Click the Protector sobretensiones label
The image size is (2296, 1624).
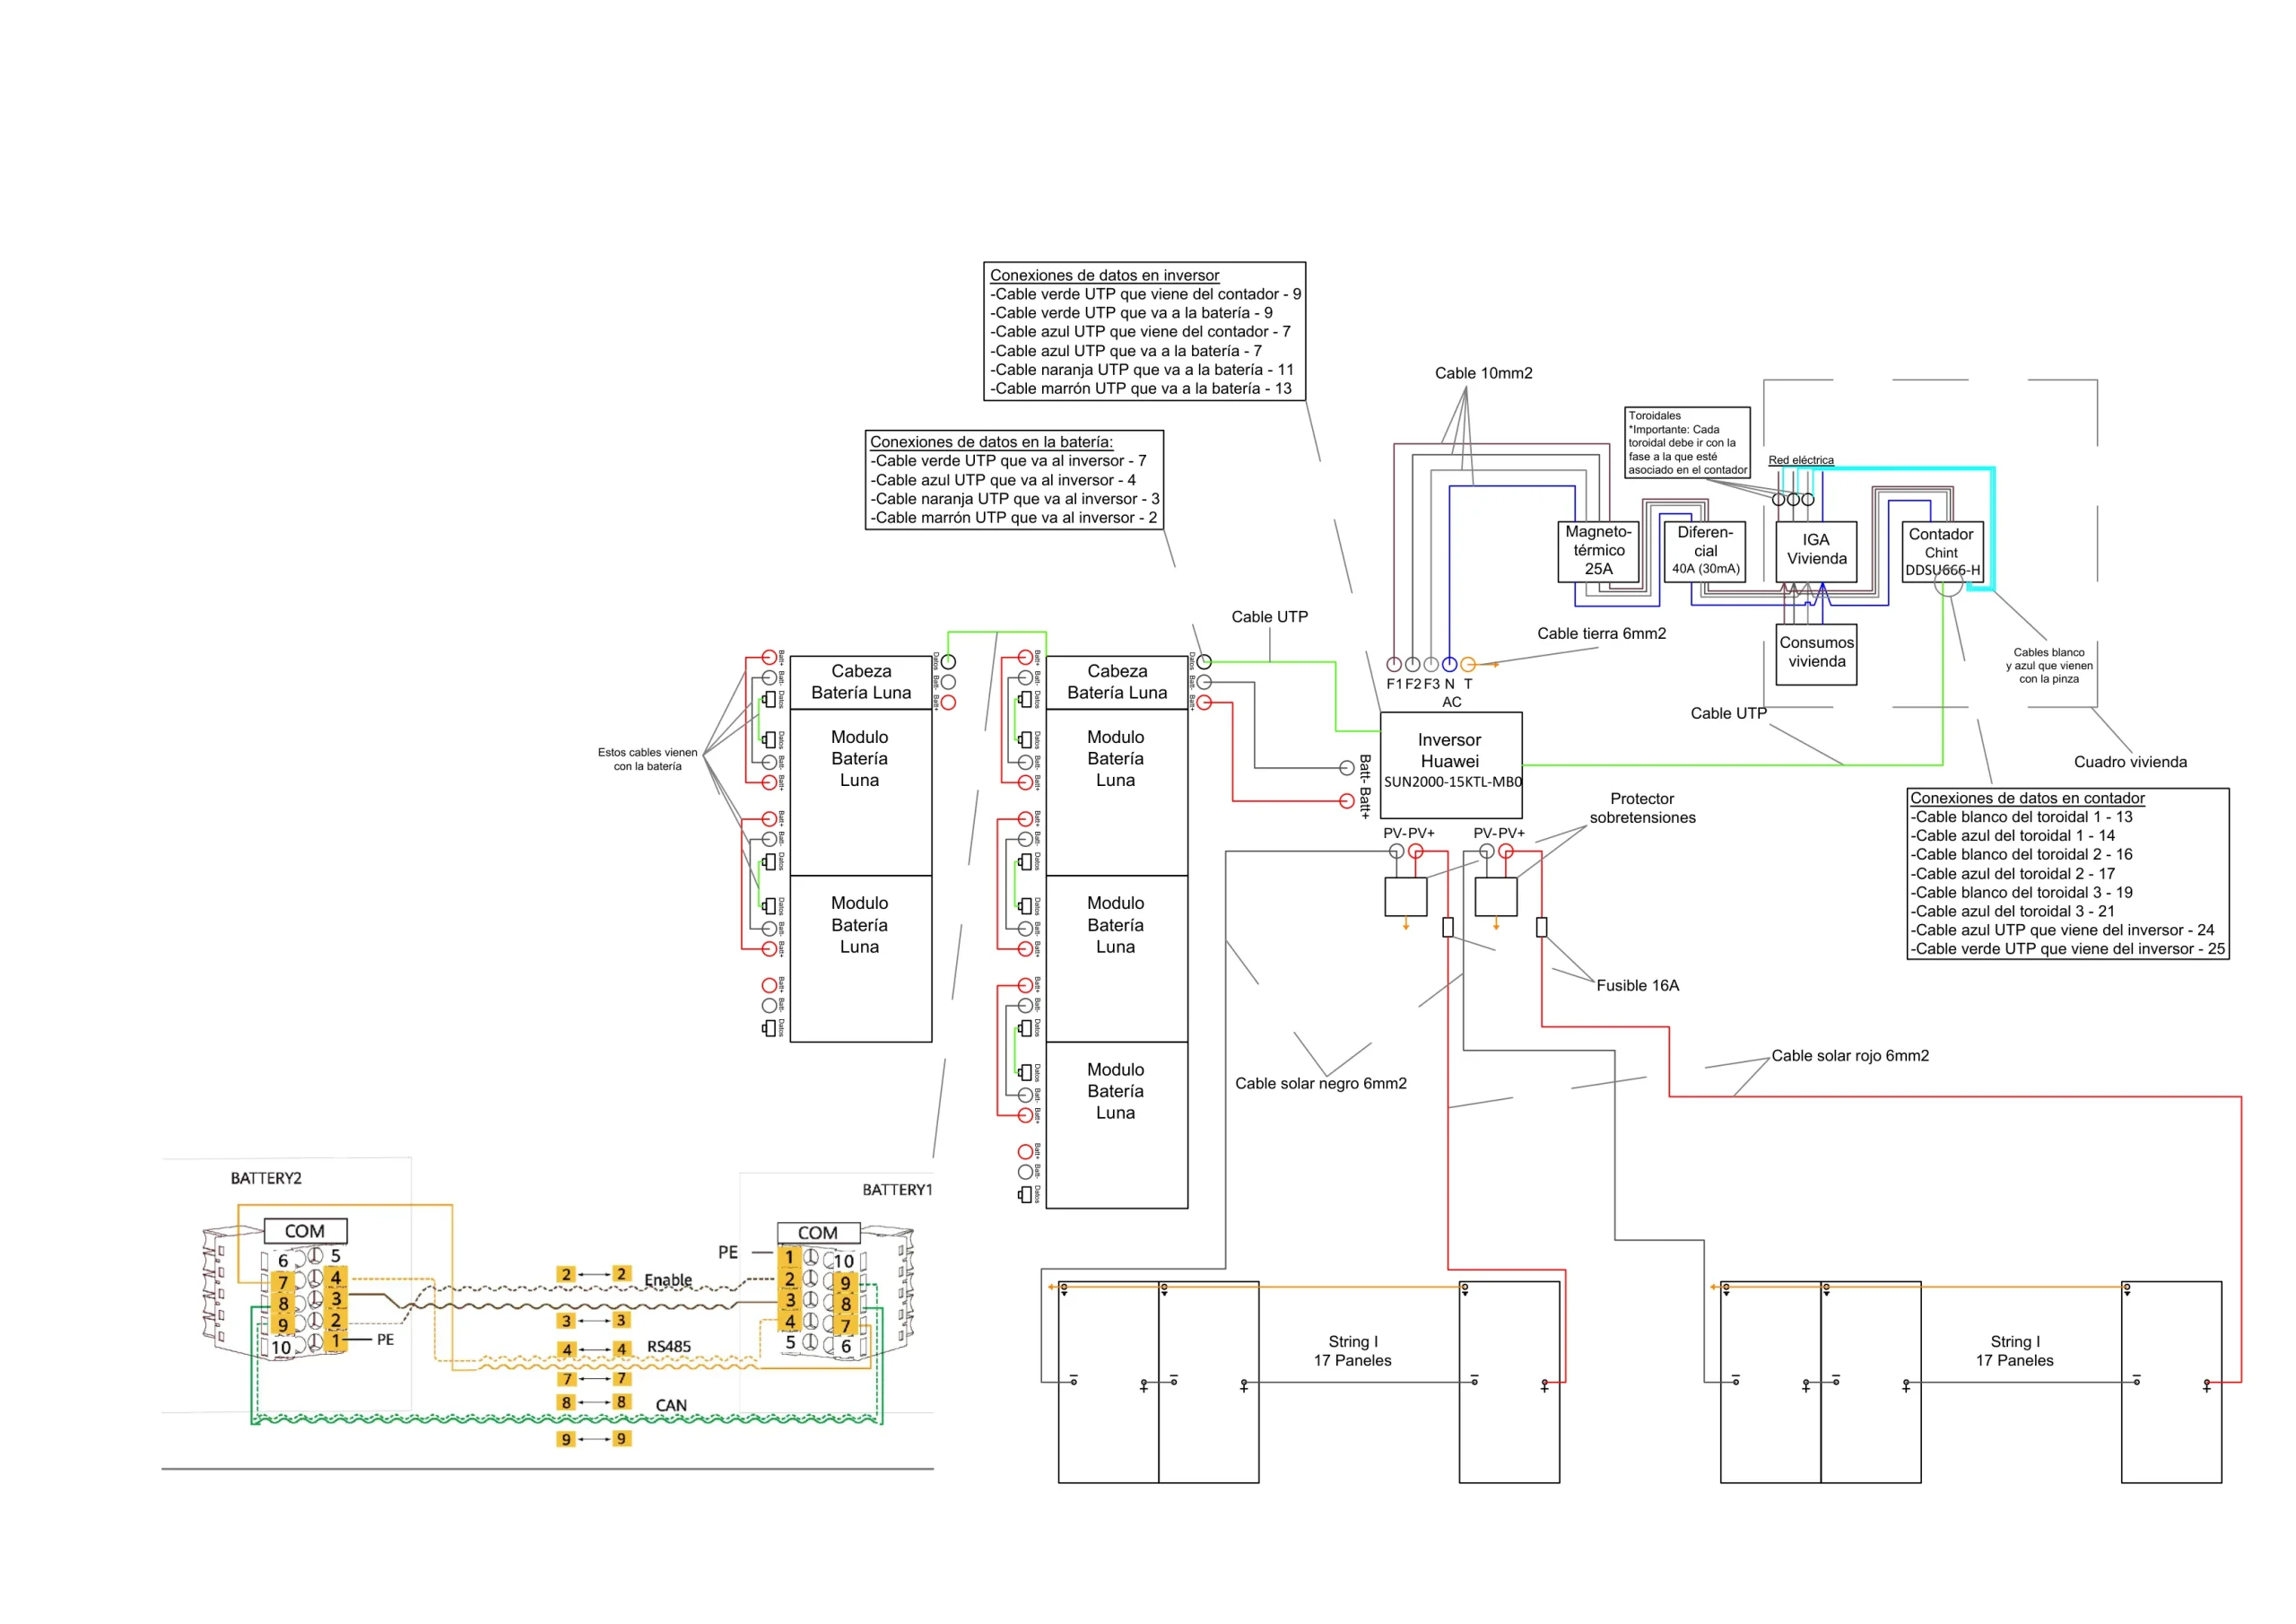pyautogui.click(x=1642, y=808)
